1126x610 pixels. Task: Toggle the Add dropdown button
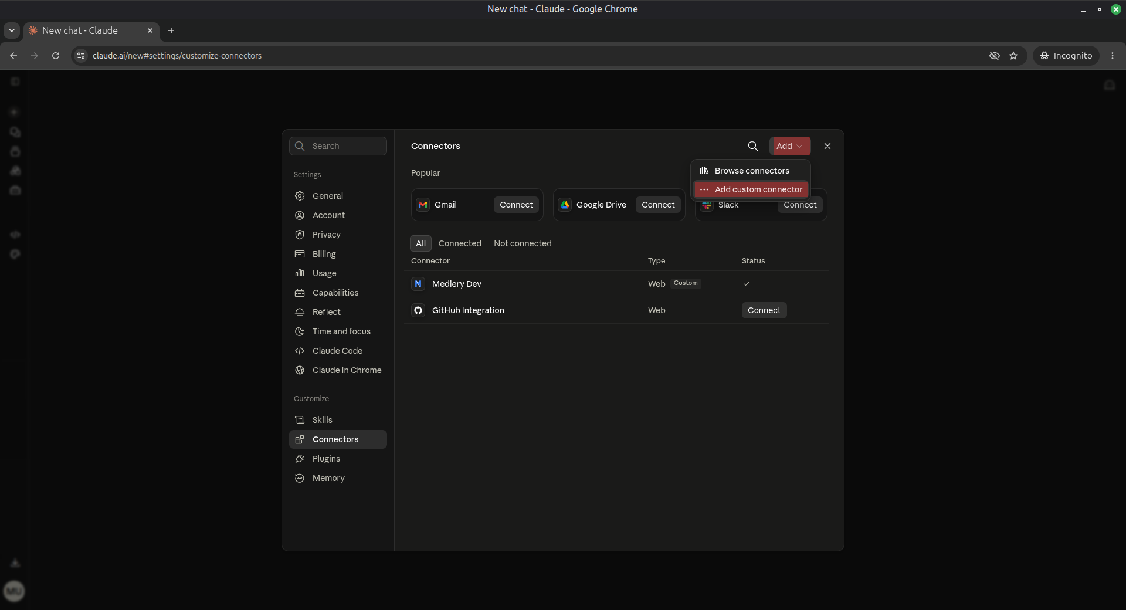click(790, 146)
